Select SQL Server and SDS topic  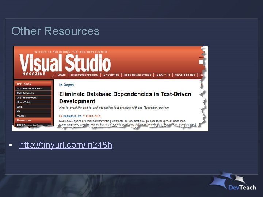coord(33,89)
